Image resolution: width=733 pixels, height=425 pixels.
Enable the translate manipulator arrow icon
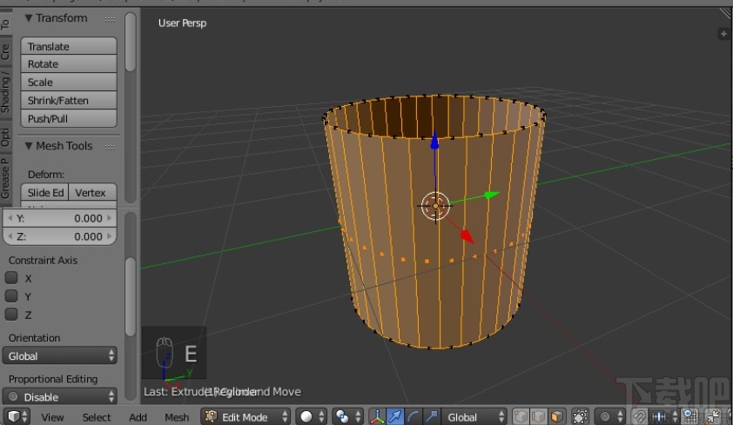(394, 416)
